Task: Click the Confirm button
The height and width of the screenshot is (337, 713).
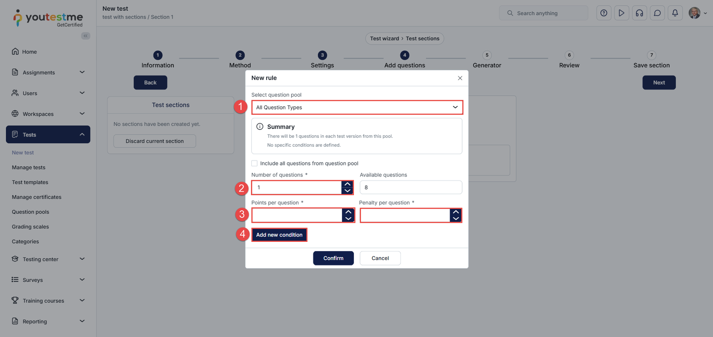Action: (x=333, y=258)
